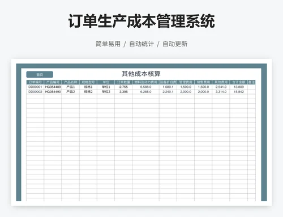Select the 备注 column header

pyautogui.click(x=251, y=82)
